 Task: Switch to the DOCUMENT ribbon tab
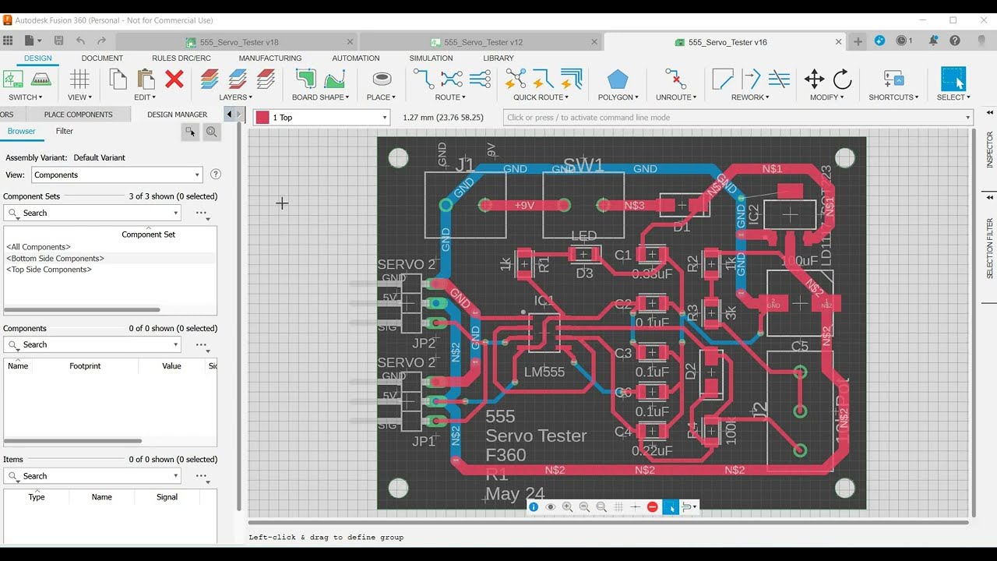[102, 58]
